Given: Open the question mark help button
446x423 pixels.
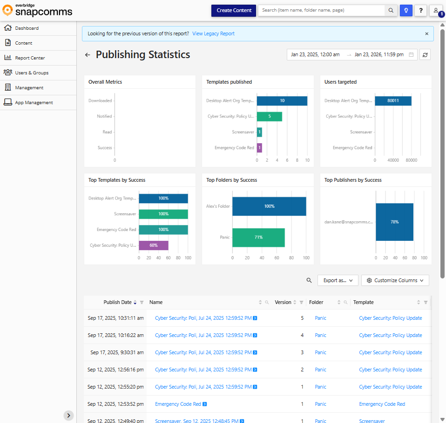Looking at the screenshot, I should click(x=421, y=11).
